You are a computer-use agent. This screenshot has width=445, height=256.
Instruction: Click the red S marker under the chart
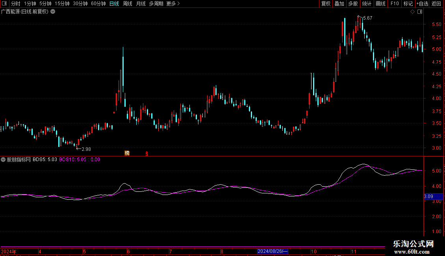(x=147, y=154)
